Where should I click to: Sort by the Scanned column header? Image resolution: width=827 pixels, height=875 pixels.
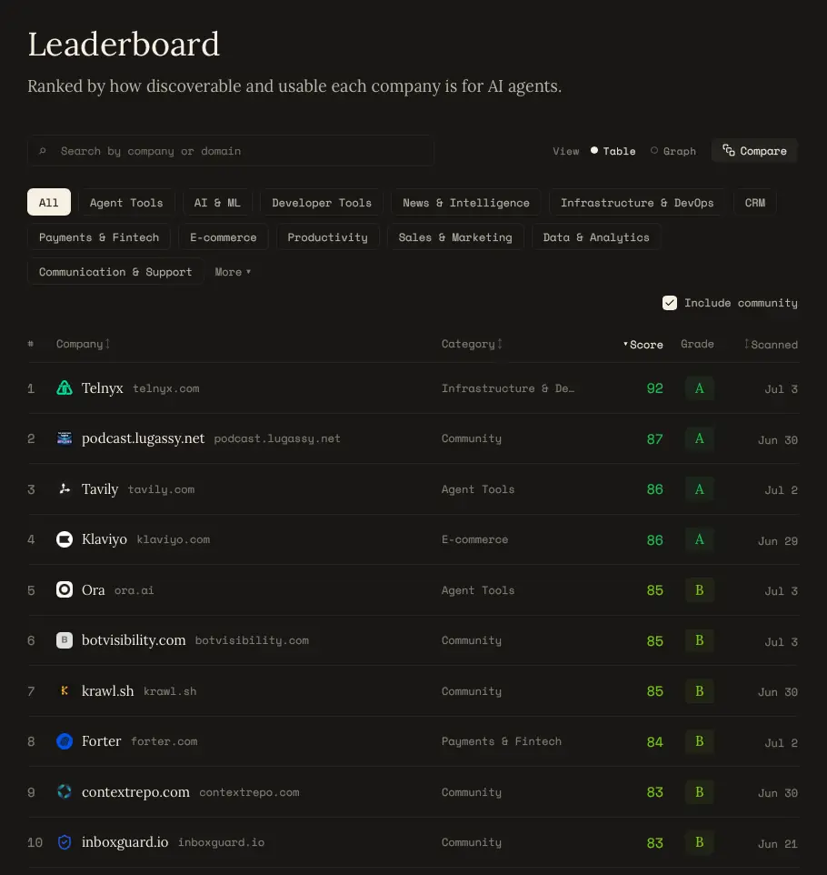tap(772, 345)
